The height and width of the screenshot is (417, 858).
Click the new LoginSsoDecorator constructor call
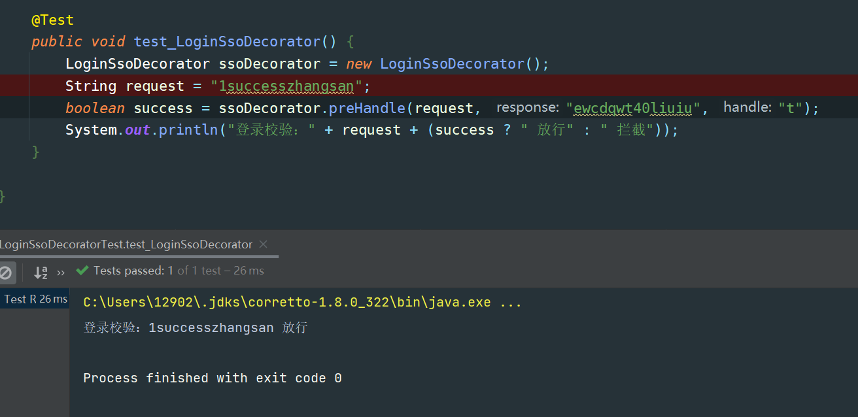451,64
